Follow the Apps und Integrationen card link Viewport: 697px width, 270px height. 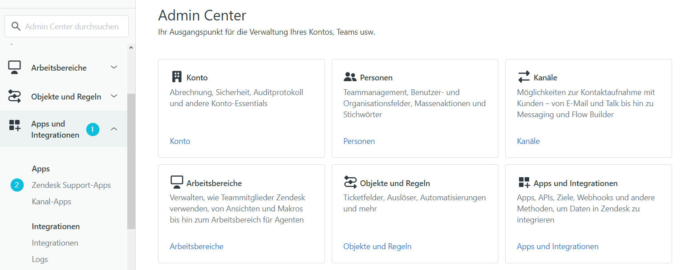(x=557, y=246)
